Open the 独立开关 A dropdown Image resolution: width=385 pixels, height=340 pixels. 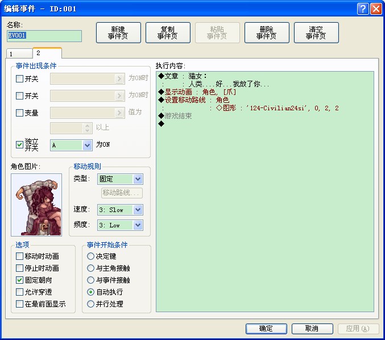point(71,145)
